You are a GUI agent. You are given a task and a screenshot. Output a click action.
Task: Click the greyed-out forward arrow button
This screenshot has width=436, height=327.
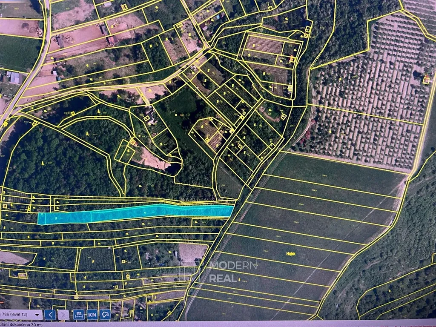(x=63, y=315)
